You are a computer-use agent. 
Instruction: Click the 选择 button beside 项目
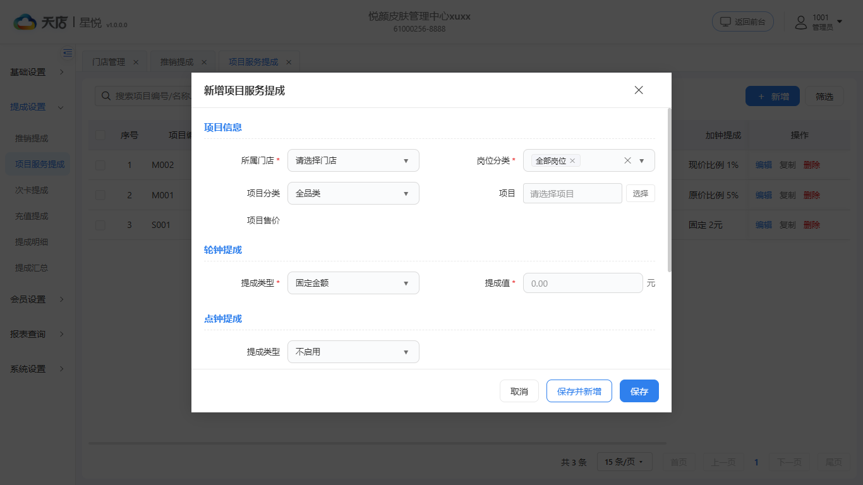click(x=641, y=193)
